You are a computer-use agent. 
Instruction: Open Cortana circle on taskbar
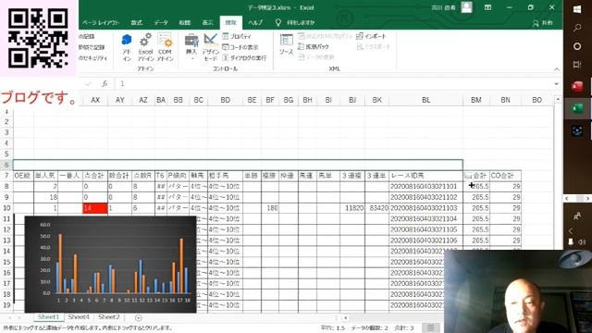(x=577, y=46)
